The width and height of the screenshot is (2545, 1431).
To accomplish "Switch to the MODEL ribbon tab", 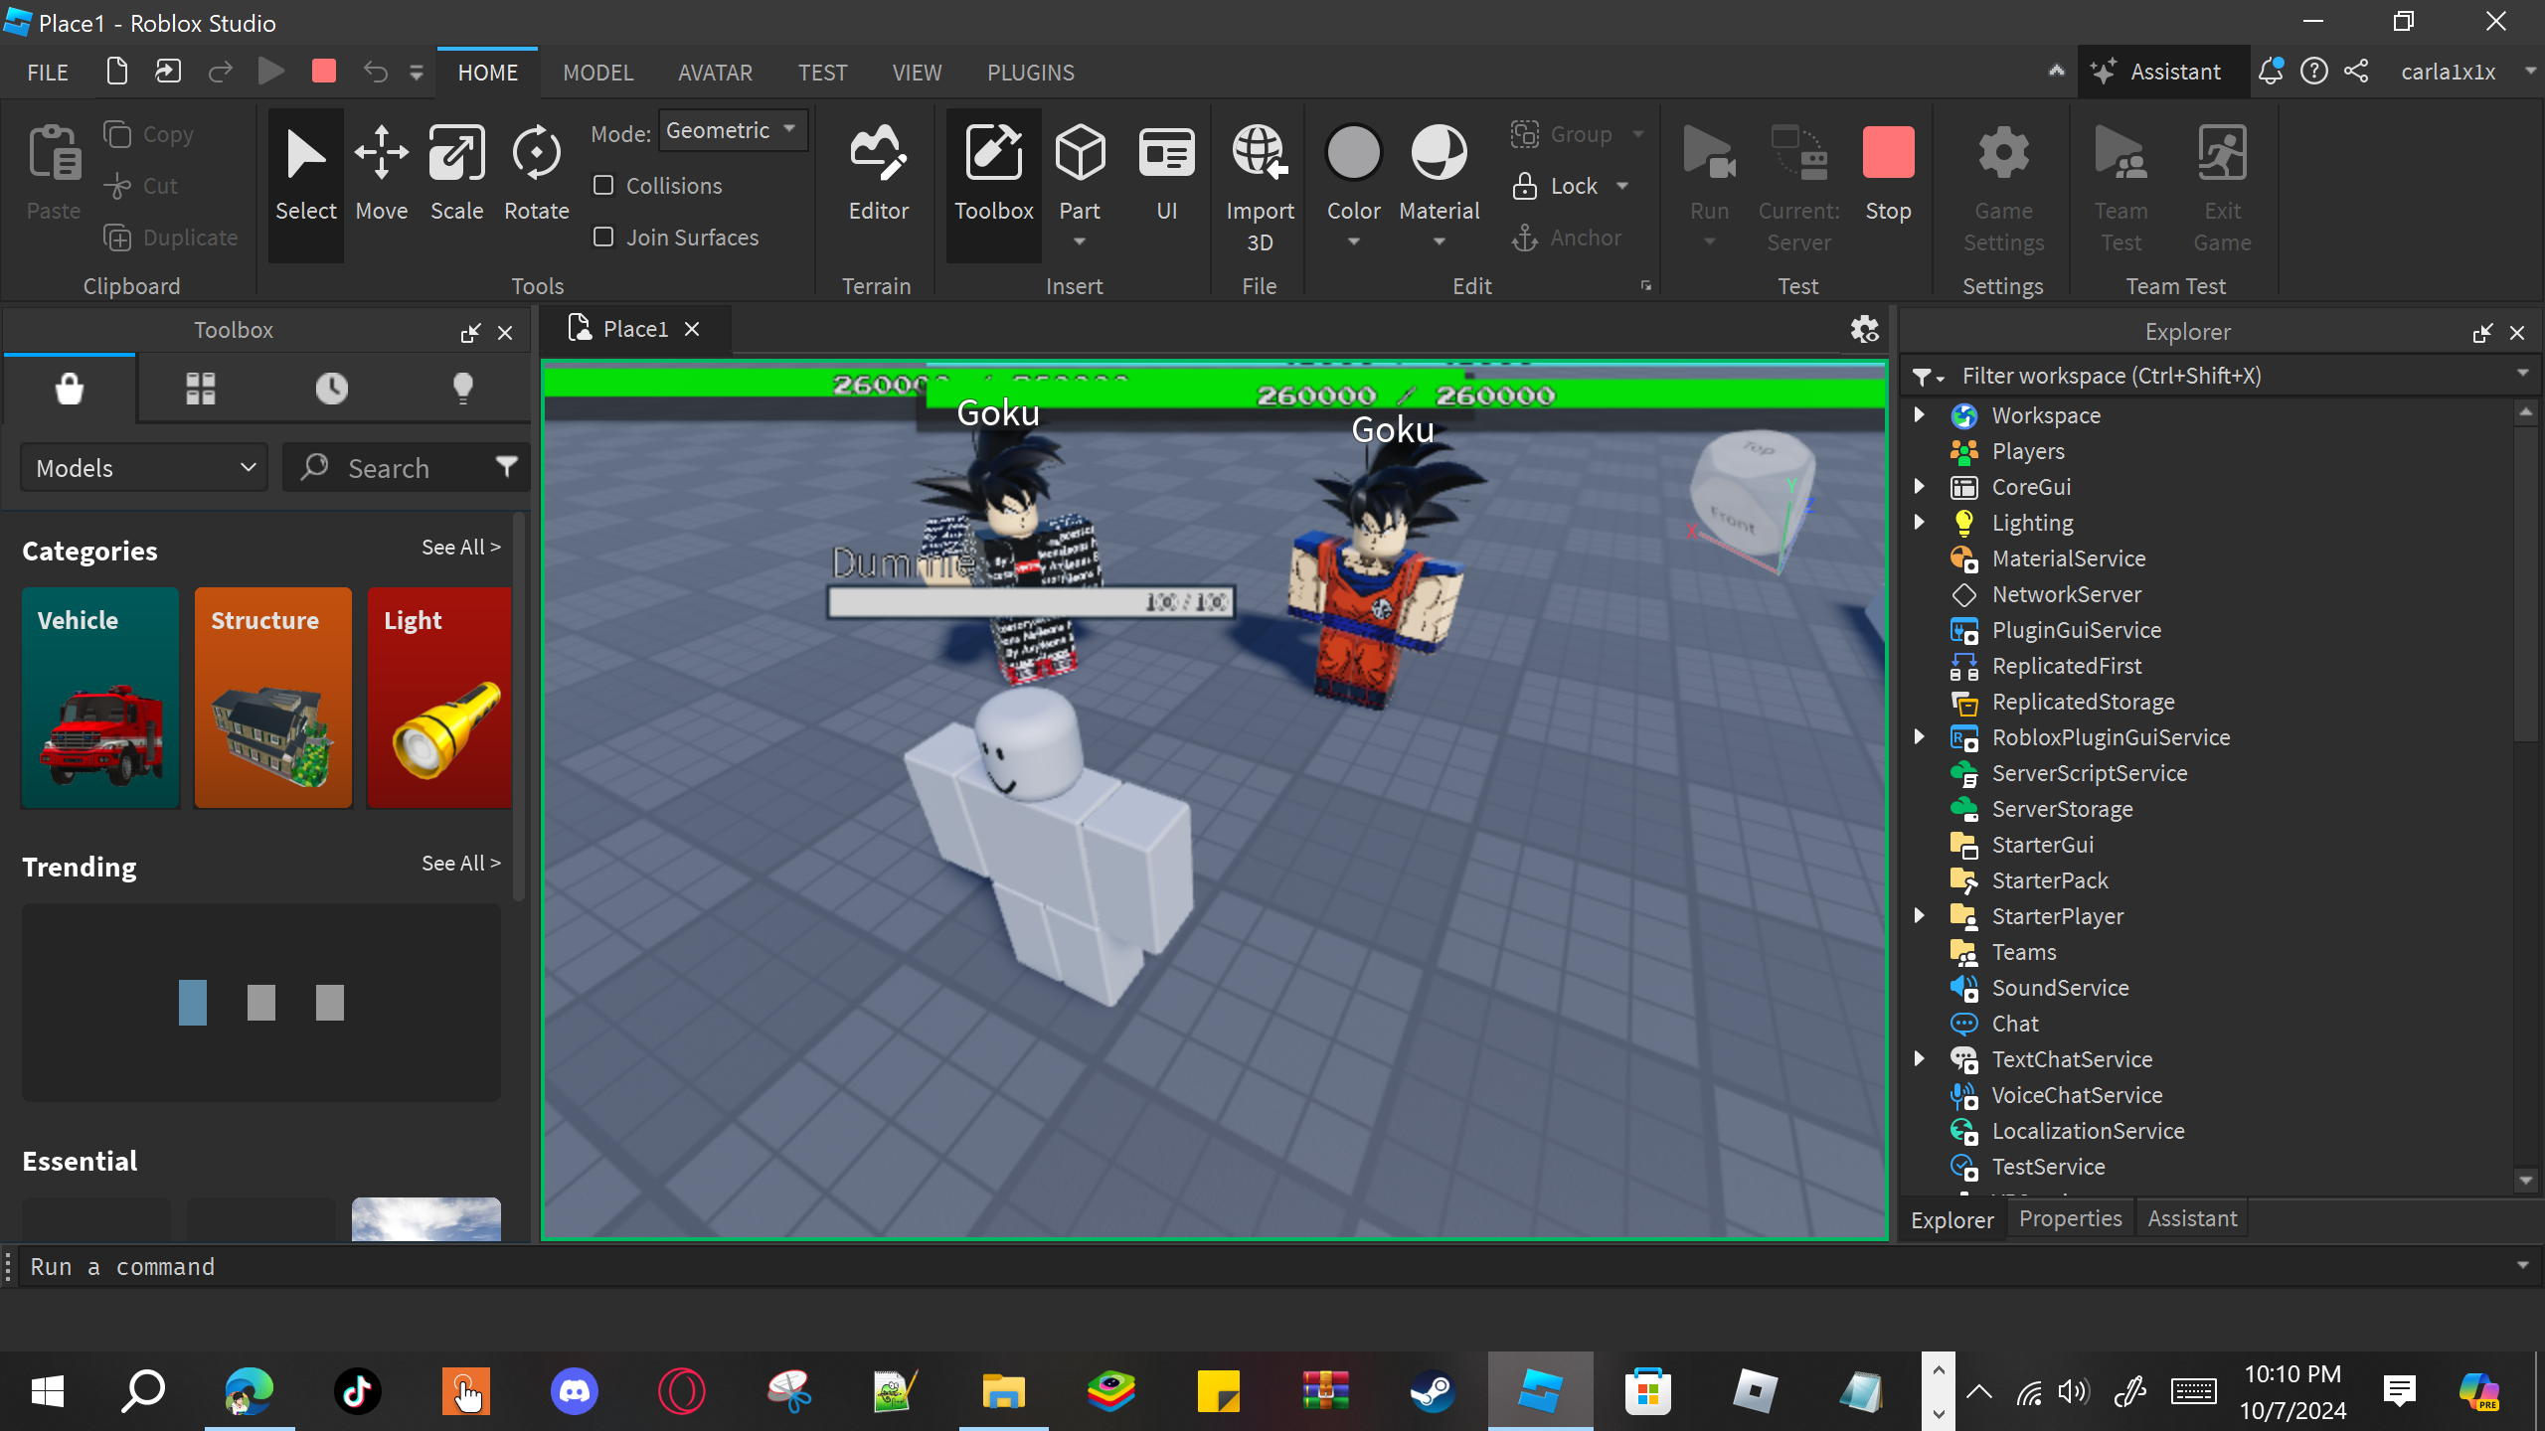I will (597, 73).
